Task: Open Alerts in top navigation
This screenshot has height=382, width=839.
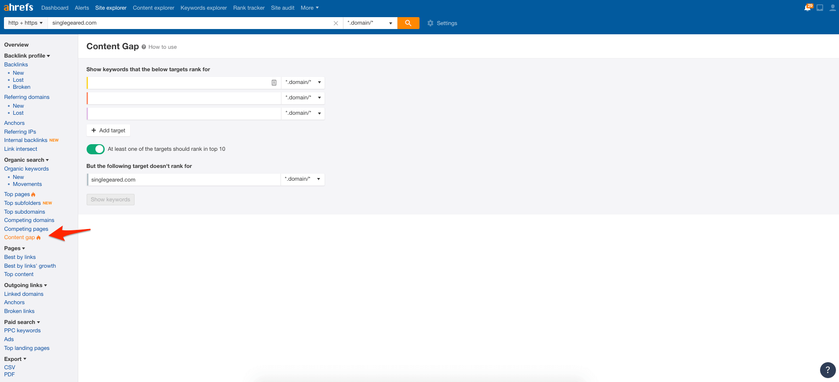Action: (82, 8)
